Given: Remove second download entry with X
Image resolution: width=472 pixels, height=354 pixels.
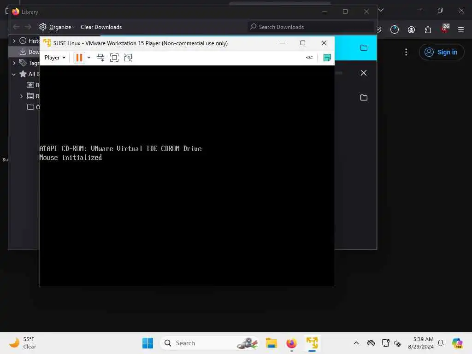Looking at the screenshot, I should [x=364, y=73].
